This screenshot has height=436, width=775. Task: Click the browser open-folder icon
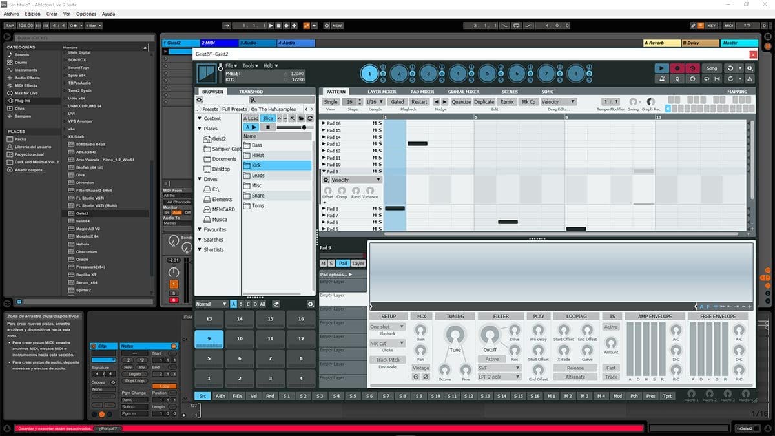(301, 118)
